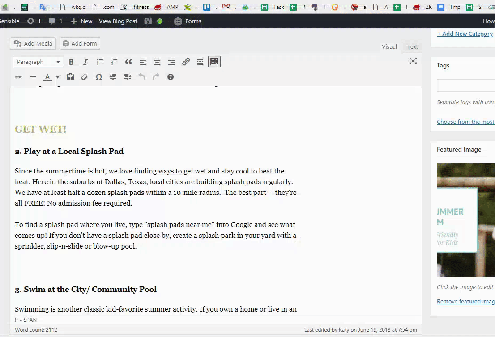This screenshot has width=495, height=337.
Task: Redo the last edit
Action: [x=156, y=77]
